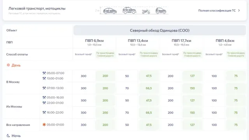Click 05:00-07:00 time range
The width and height of the screenshot is (249, 140).
[x=55, y=73]
